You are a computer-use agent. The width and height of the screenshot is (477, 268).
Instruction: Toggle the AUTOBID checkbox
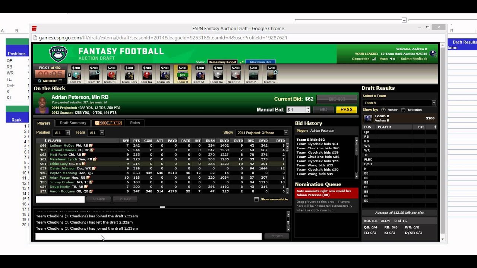(x=60, y=81)
